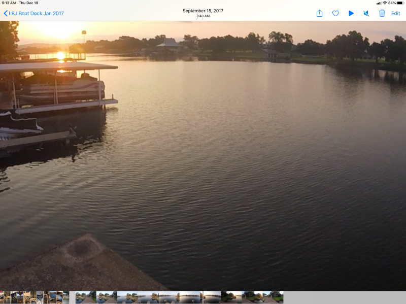The height and width of the screenshot is (304, 406).
Task: Tap Edit to edit the video
Action: pyautogui.click(x=395, y=14)
